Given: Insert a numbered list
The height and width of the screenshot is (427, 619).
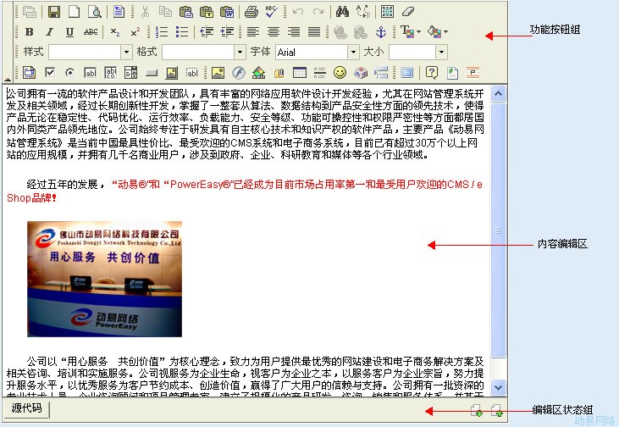Looking at the screenshot, I should pyautogui.click(x=162, y=31).
